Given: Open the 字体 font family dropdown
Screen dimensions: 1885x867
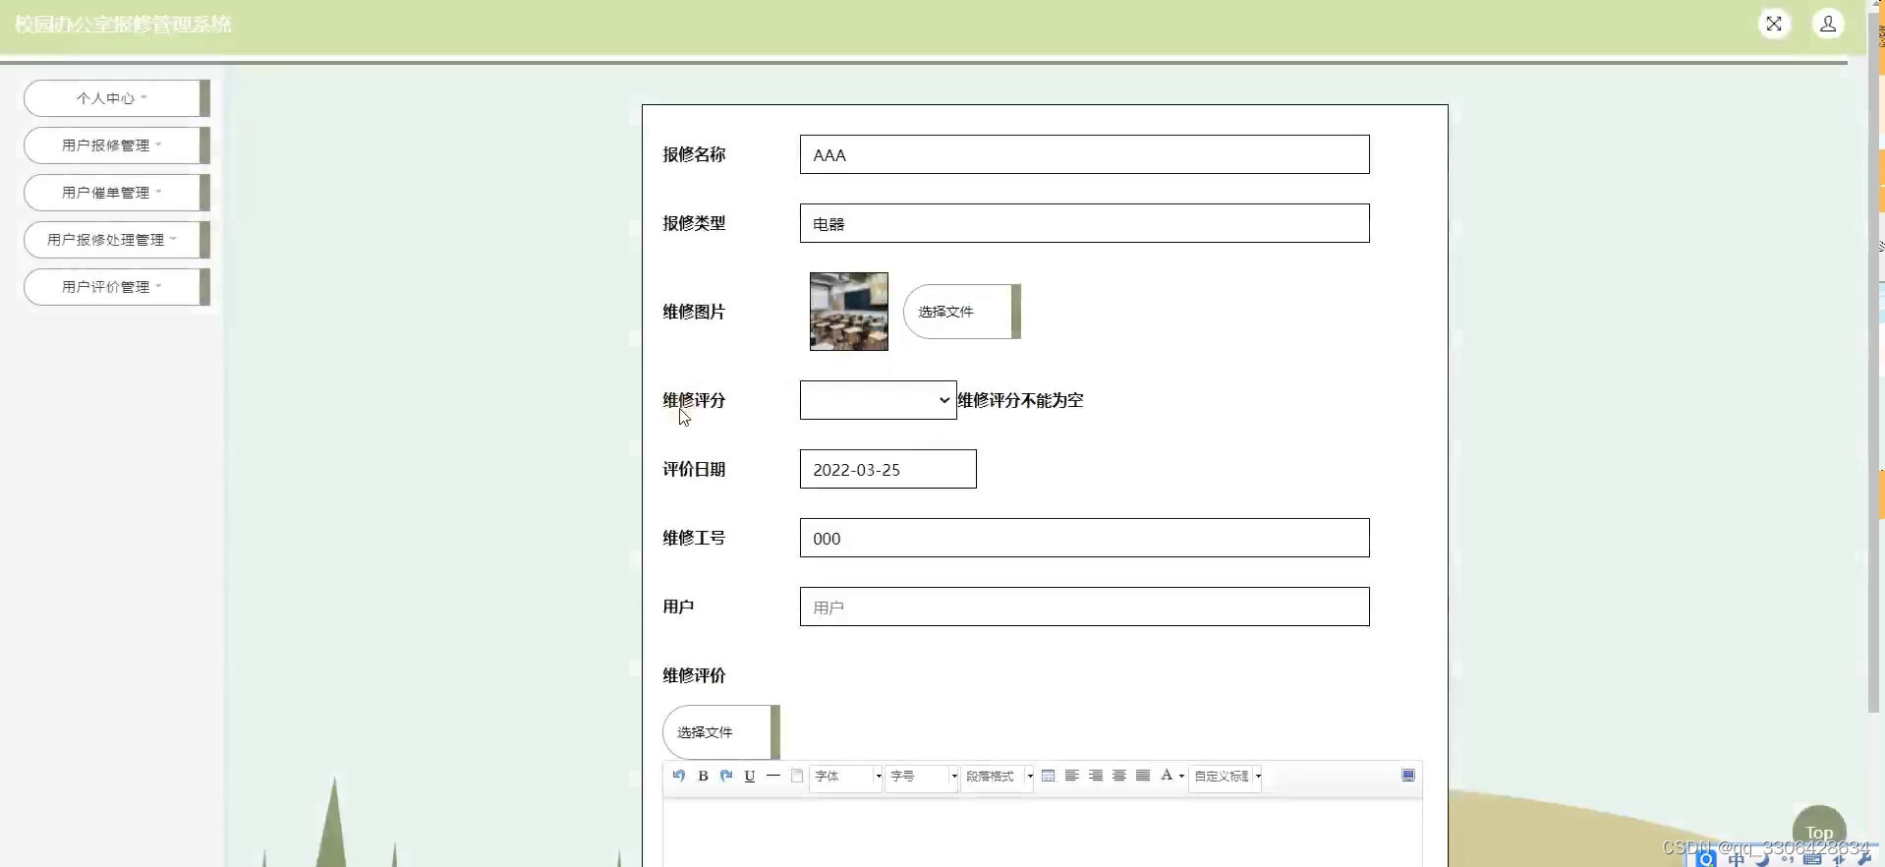Looking at the screenshot, I should [846, 777].
